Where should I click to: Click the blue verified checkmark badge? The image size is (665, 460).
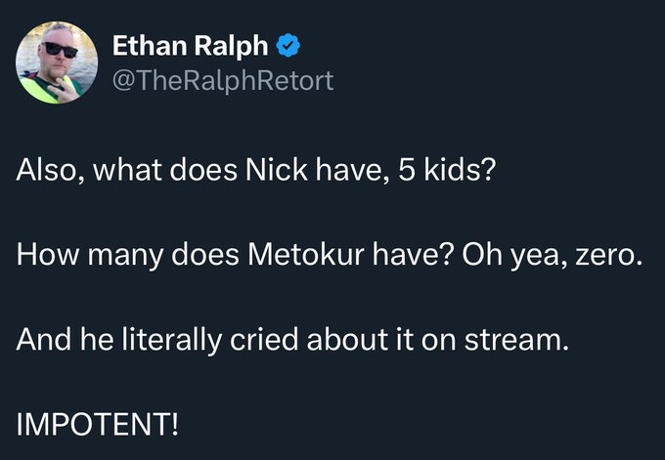(x=288, y=45)
